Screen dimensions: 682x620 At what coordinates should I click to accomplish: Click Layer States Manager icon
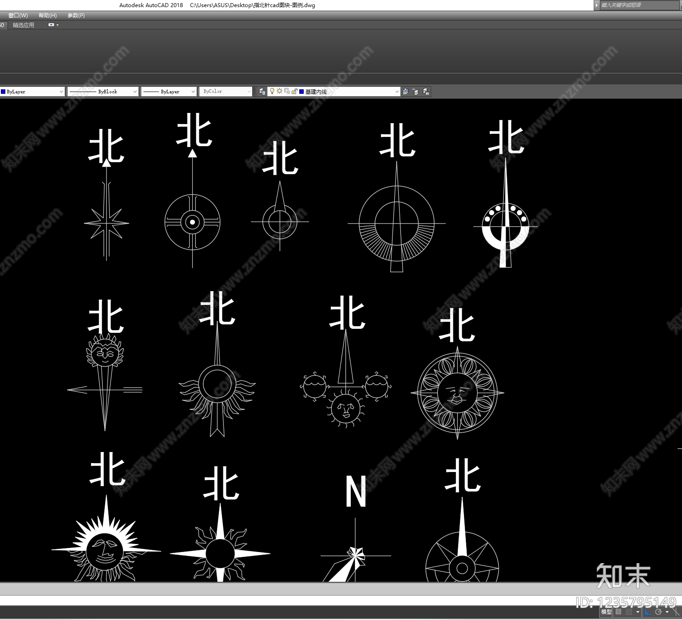(426, 92)
